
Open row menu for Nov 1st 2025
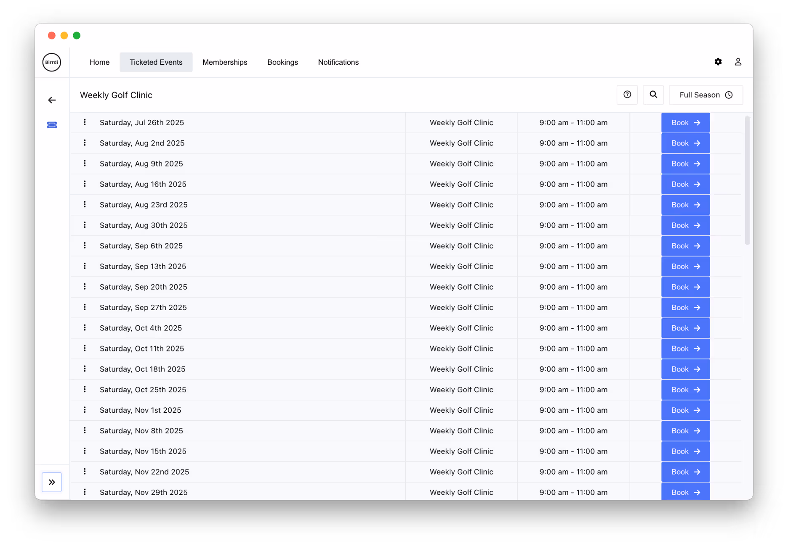tap(85, 410)
